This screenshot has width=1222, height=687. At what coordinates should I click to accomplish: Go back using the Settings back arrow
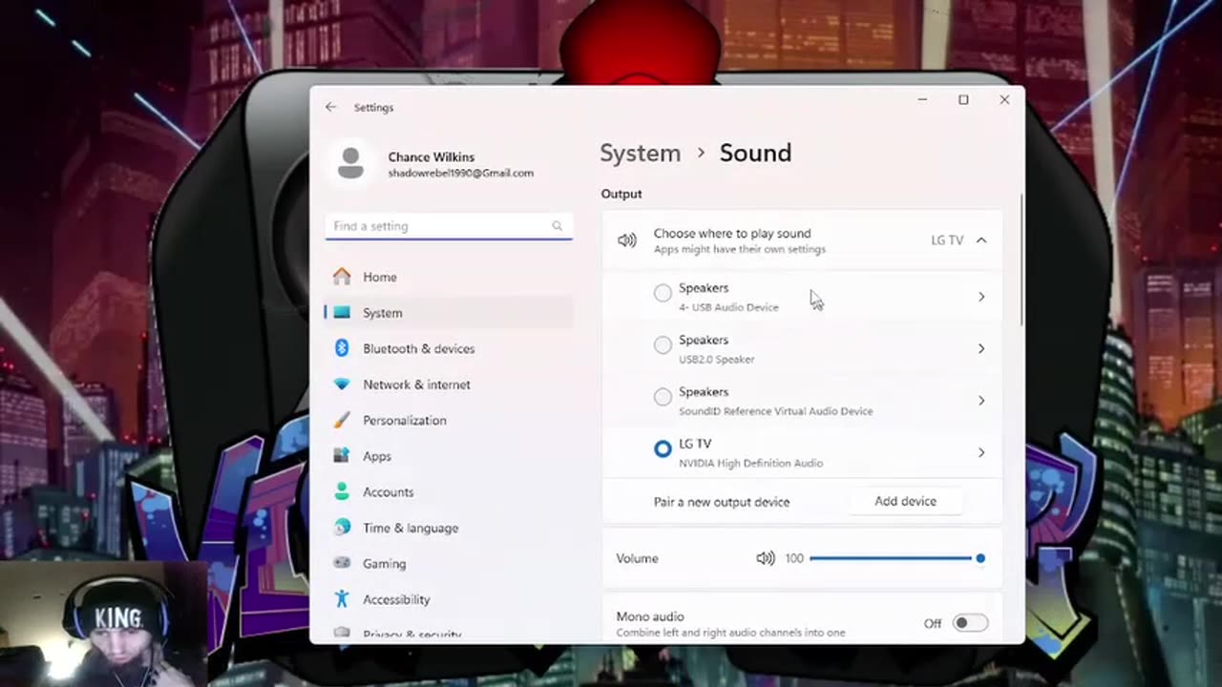(330, 107)
